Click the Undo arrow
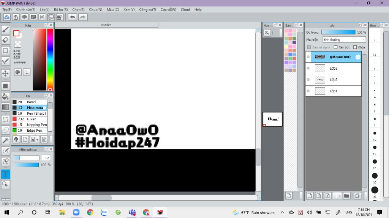This screenshot has width=389, height=218. pos(73,17)
